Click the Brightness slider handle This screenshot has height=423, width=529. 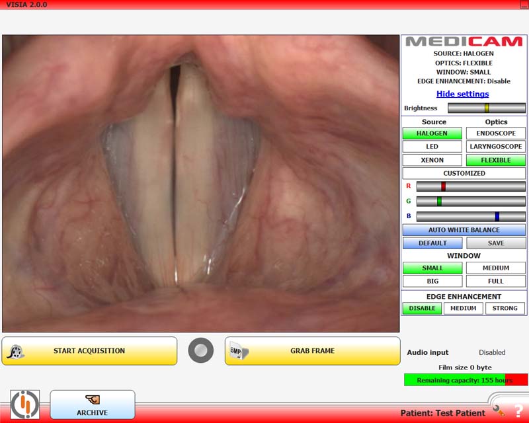487,108
